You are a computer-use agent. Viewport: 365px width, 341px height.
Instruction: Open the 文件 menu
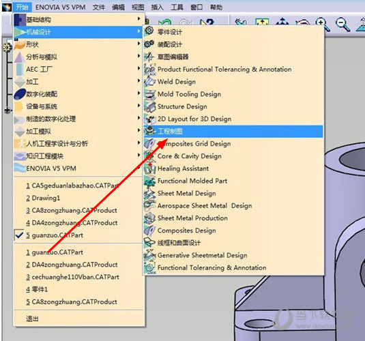pyautogui.click(x=99, y=8)
